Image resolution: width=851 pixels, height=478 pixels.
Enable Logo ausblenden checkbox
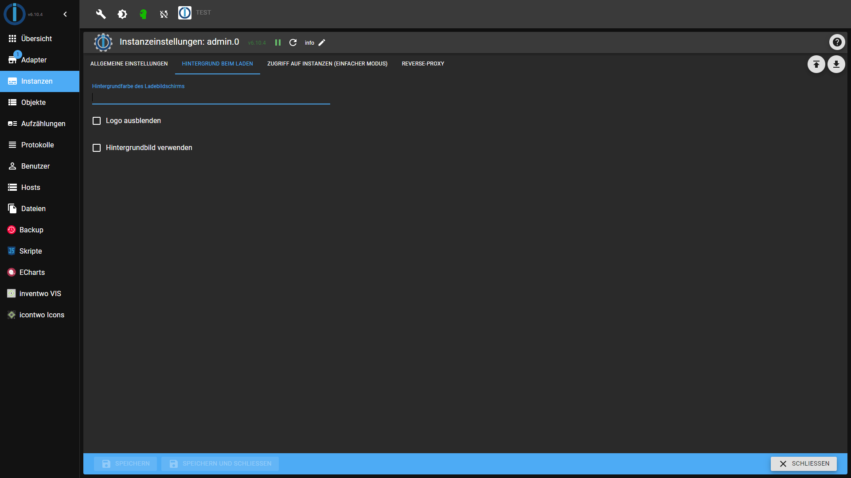[x=97, y=121]
